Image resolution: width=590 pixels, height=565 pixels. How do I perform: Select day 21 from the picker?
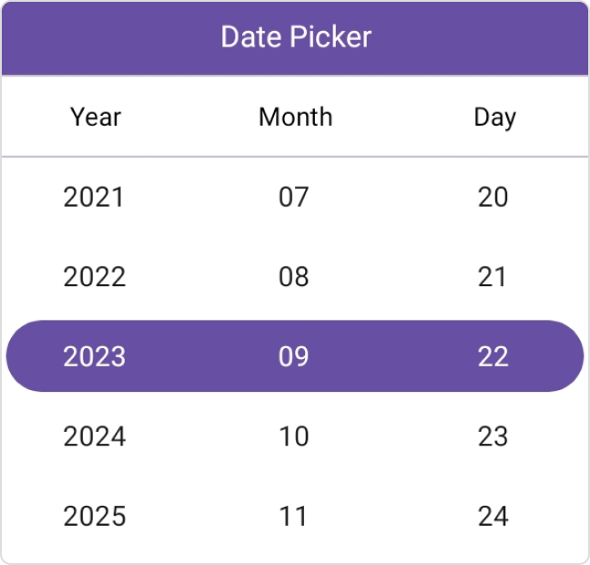point(493,277)
